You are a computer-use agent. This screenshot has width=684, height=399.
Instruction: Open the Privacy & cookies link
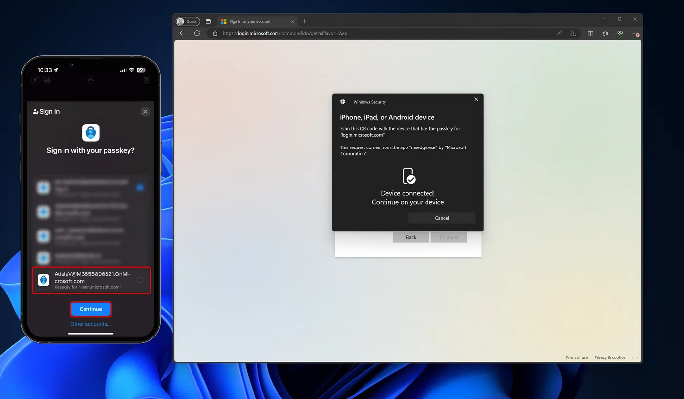610,357
